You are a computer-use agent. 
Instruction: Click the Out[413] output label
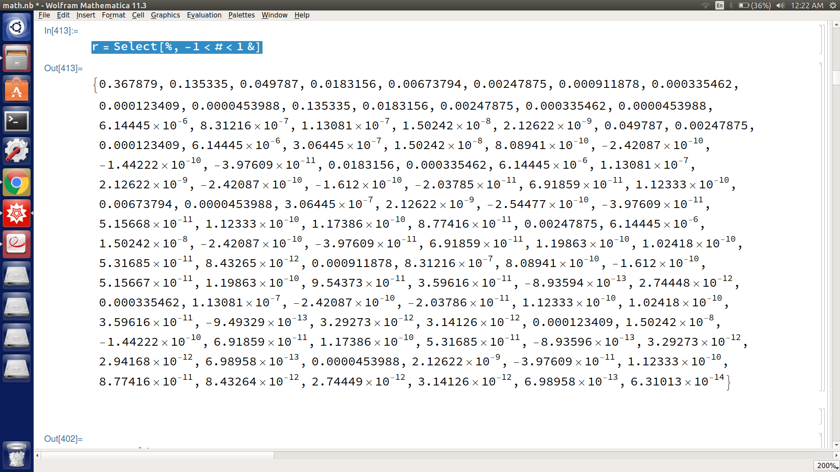tap(63, 67)
